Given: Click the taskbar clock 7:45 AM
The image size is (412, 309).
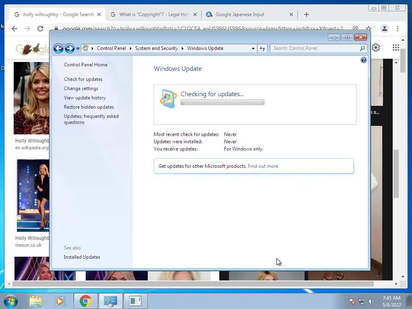Looking at the screenshot, I should (x=391, y=298).
